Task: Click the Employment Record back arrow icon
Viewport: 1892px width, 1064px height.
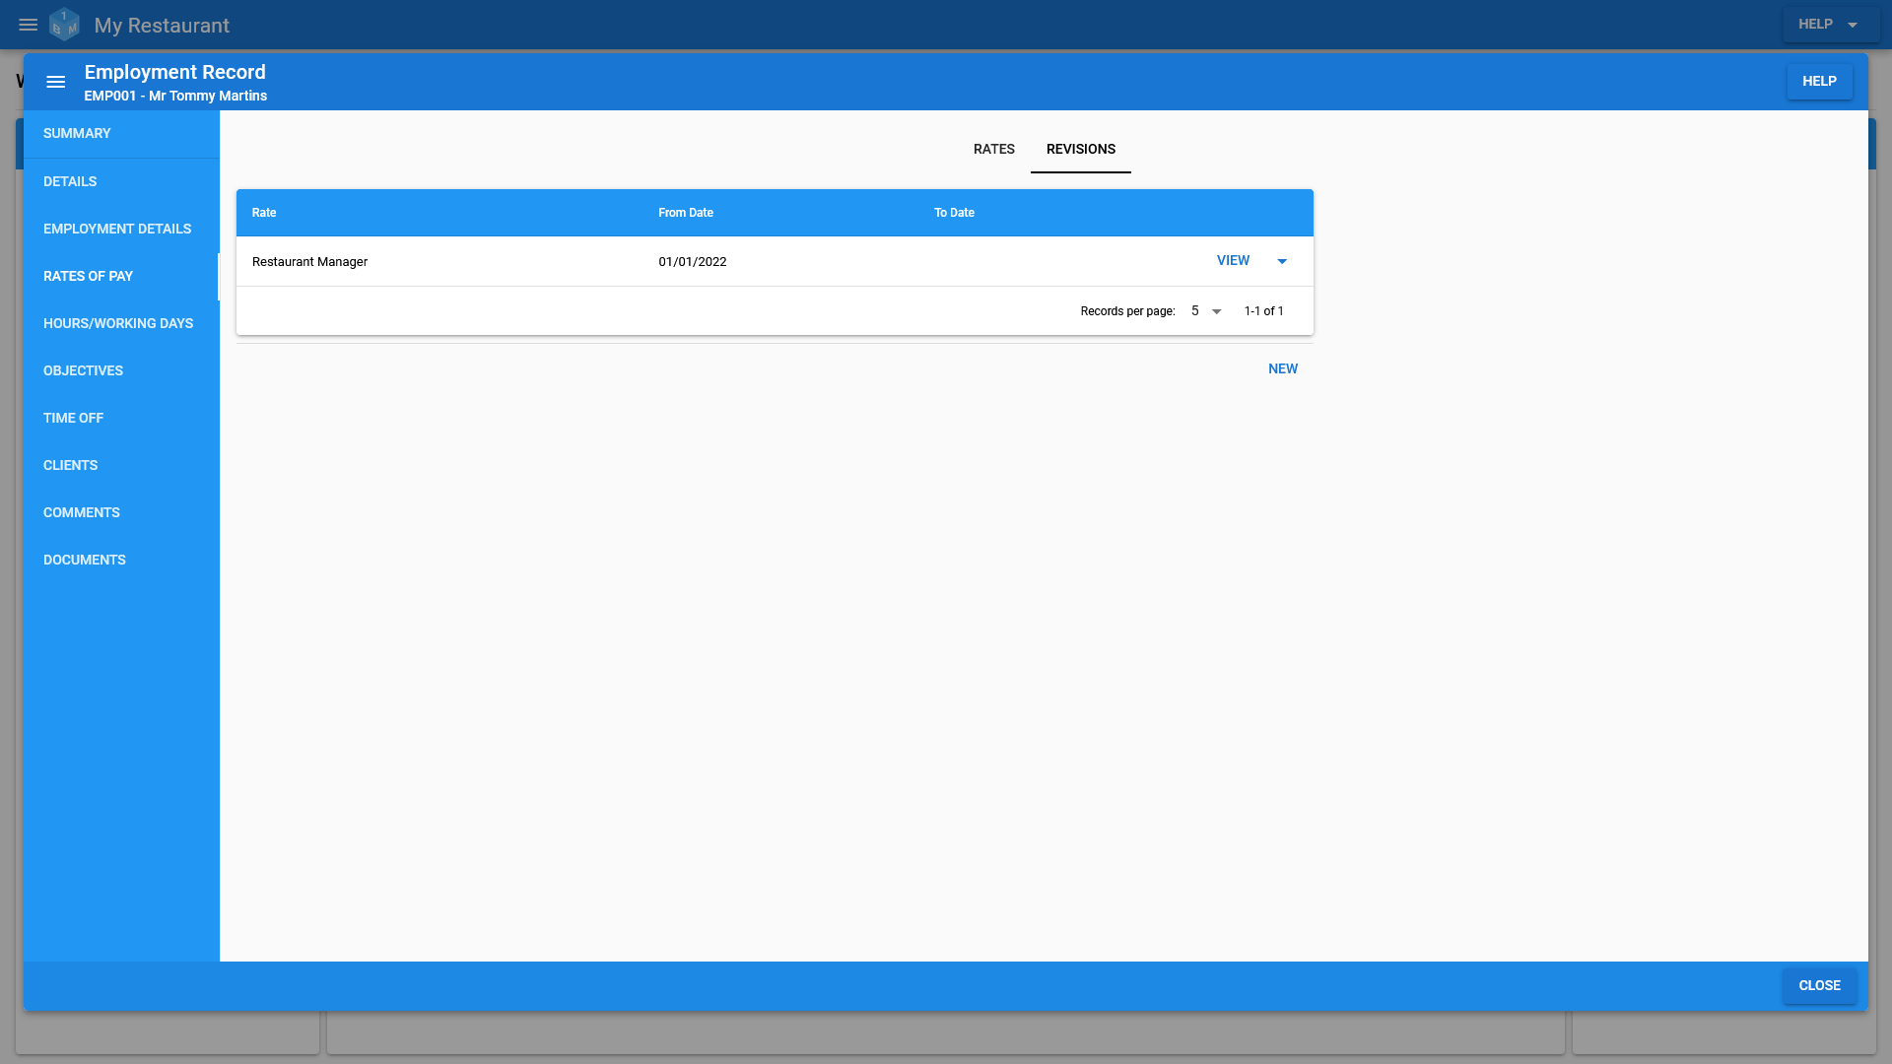Action: coord(56,82)
